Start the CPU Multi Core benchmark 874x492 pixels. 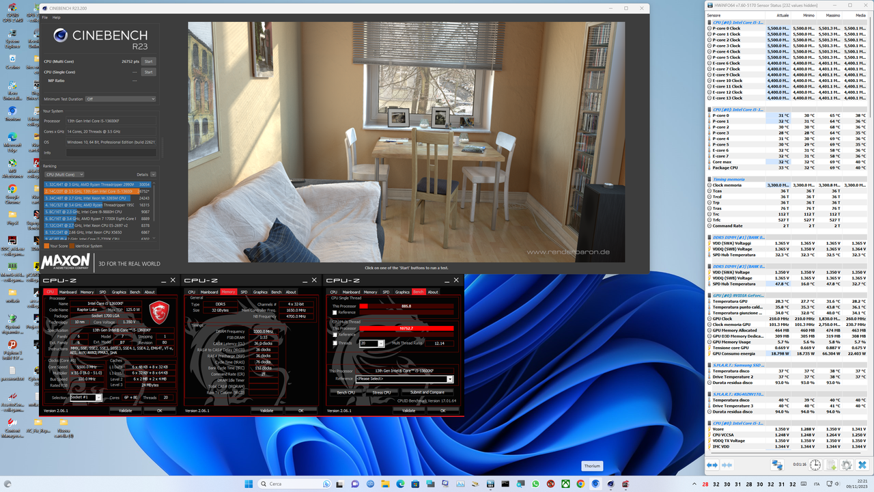click(x=149, y=61)
